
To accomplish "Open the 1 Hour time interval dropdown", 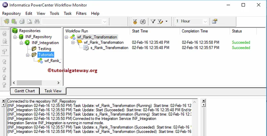I will 205,22.
